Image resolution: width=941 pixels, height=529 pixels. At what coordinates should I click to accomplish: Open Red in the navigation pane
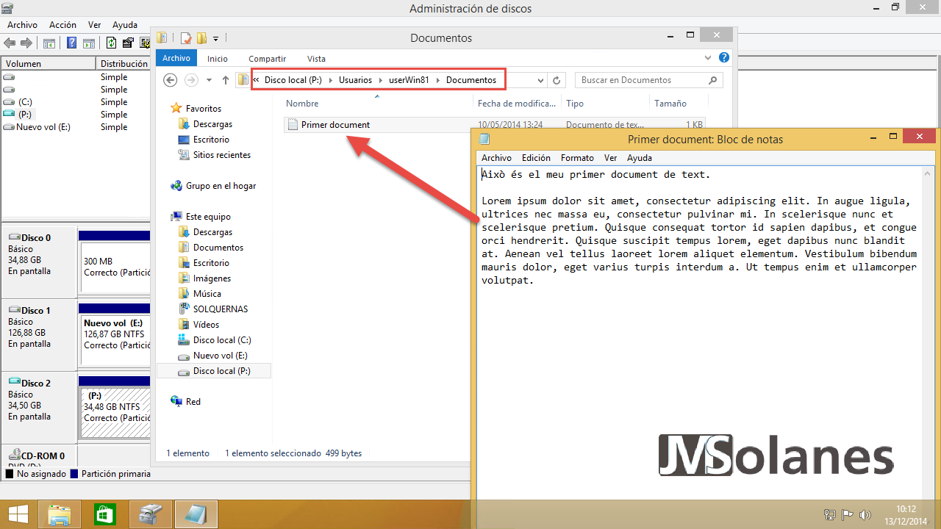coord(193,402)
